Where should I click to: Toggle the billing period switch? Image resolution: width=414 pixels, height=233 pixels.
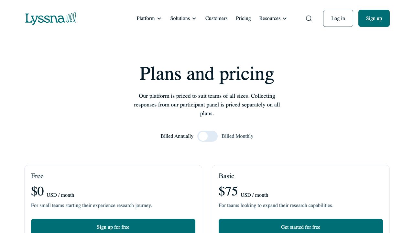(x=207, y=136)
